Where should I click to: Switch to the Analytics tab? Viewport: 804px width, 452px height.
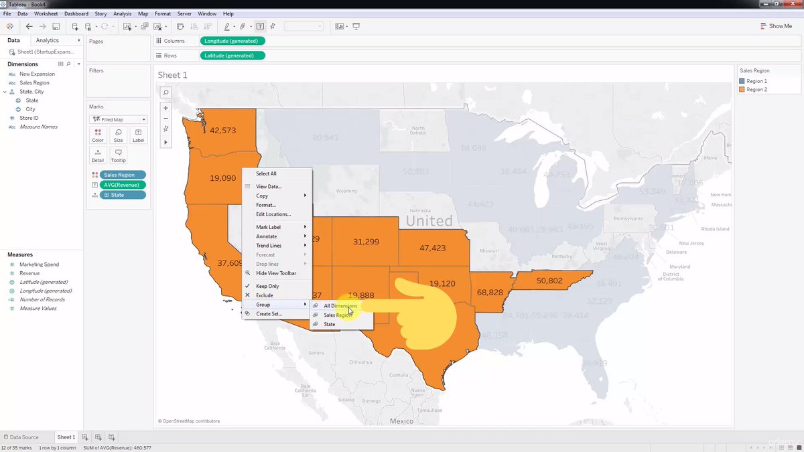[x=48, y=41]
